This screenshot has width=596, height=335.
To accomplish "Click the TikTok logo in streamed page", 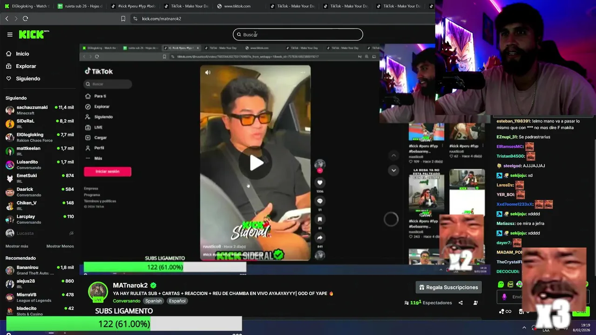I will [99, 71].
